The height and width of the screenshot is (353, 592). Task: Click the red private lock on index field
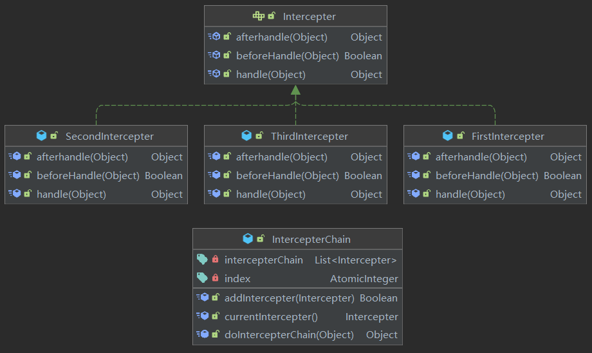click(215, 278)
